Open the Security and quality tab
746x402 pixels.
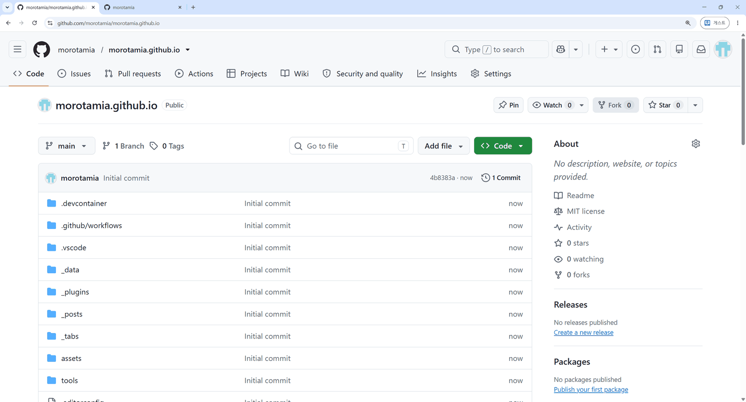click(363, 74)
